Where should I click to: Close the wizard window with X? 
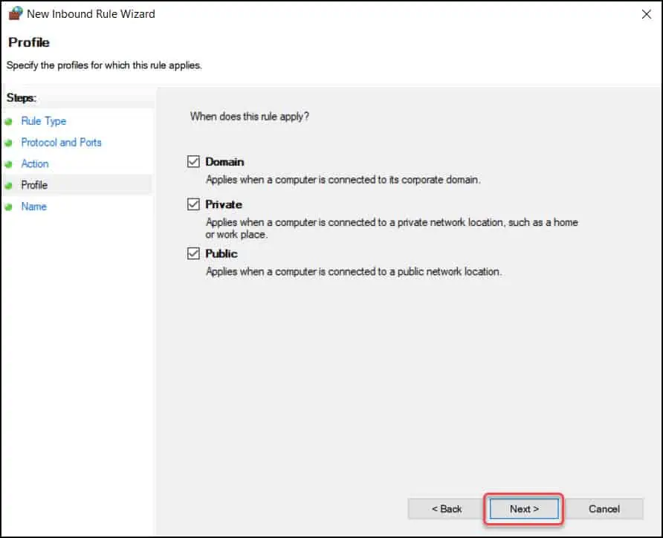pyautogui.click(x=646, y=14)
